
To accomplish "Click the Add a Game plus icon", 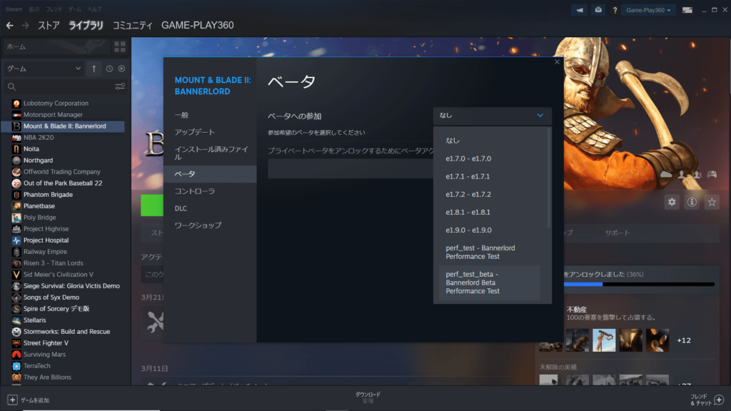I will [12, 400].
